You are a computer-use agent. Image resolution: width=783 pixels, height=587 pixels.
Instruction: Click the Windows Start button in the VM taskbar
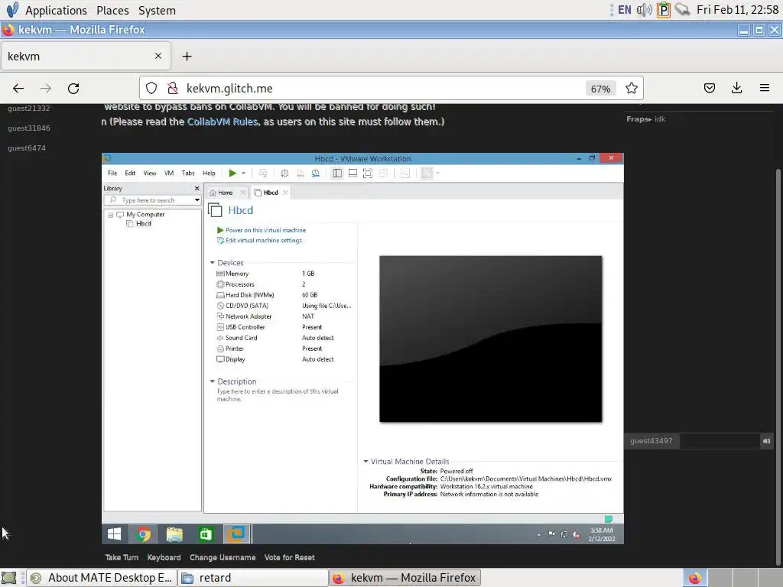[115, 534]
